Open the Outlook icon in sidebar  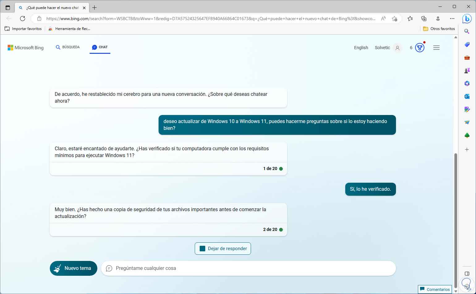pos(467,96)
